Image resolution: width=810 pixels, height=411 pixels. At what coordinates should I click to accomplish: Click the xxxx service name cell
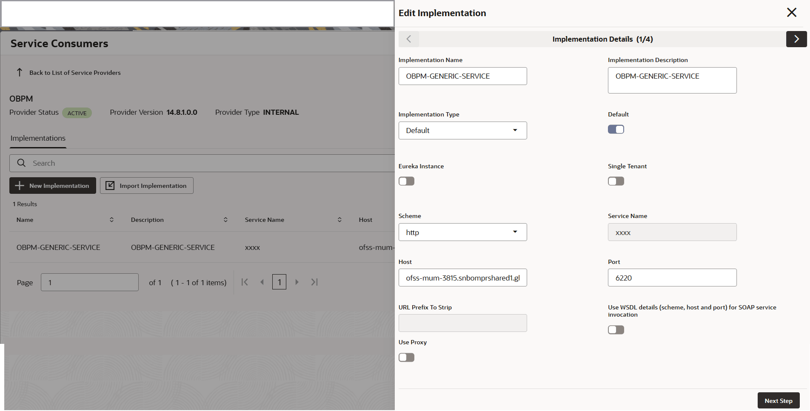pos(252,247)
